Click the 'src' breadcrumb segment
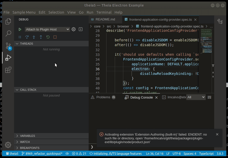The height and width of the screenshot is (158, 228). 109,26
